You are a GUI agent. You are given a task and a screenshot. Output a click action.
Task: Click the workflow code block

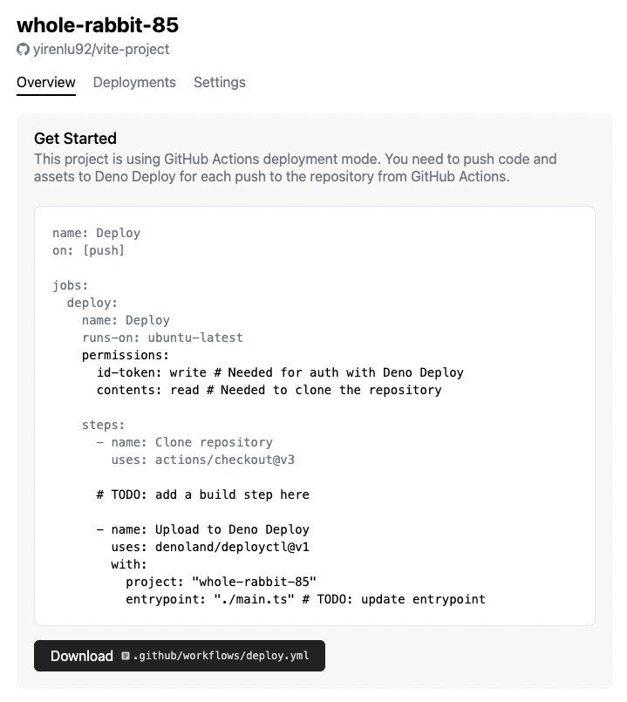[x=313, y=414]
